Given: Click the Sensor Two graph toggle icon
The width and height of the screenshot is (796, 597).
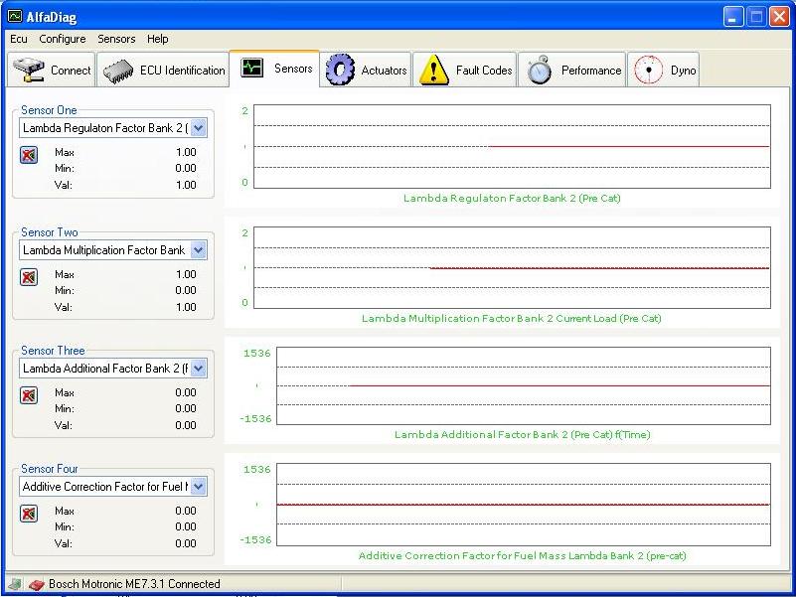Looking at the screenshot, I should pyautogui.click(x=29, y=277).
